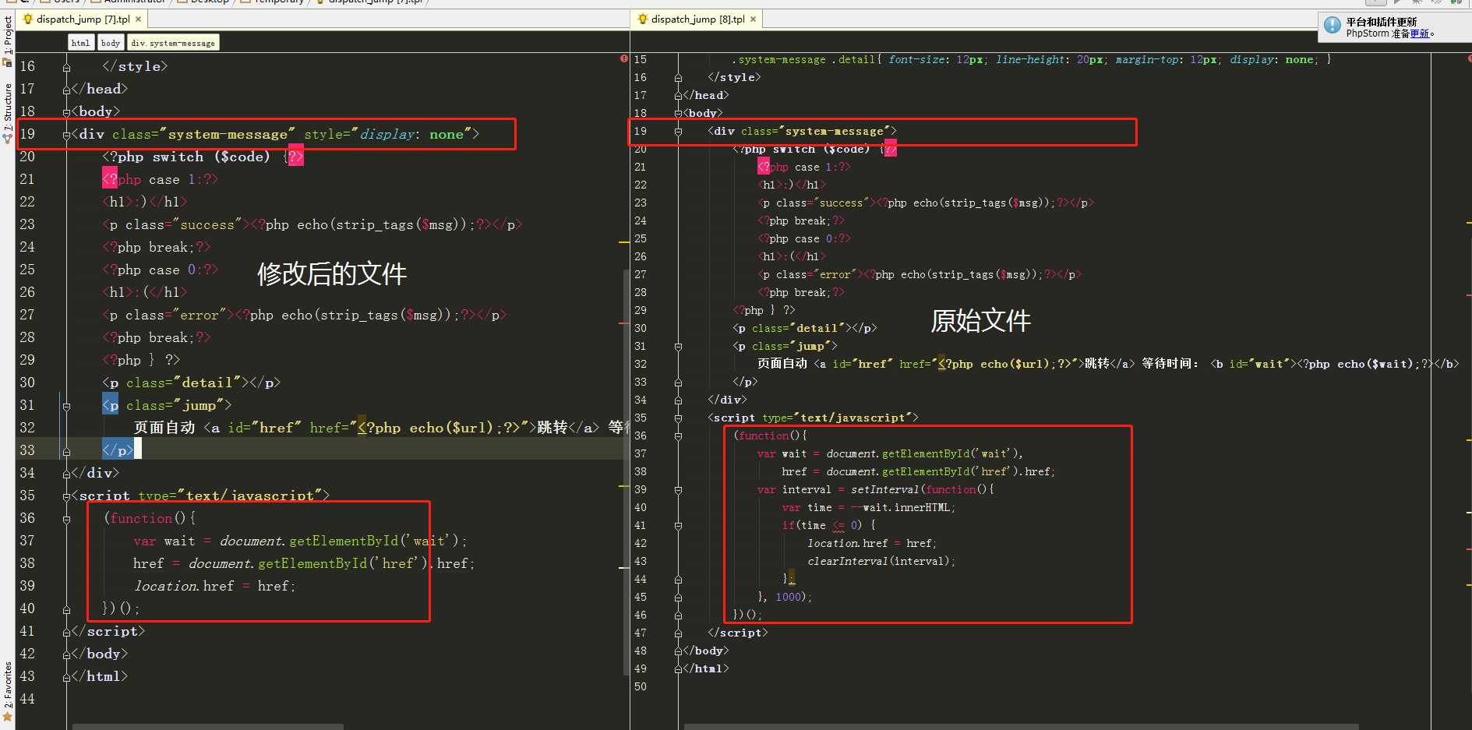Toggle fold marker at </div> line 34 left editor

(66, 474)
